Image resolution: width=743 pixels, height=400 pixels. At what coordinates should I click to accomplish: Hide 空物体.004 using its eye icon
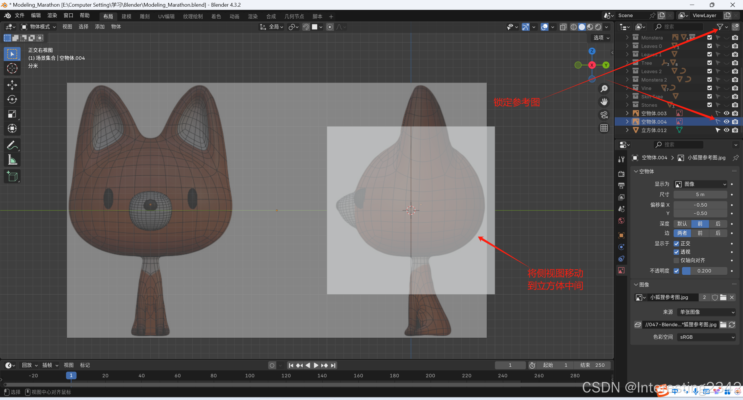click(x=726, y=122)
